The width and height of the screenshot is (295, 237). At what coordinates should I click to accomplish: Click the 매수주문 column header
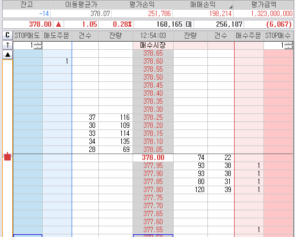pyautogui.click(x=249, y=35)
